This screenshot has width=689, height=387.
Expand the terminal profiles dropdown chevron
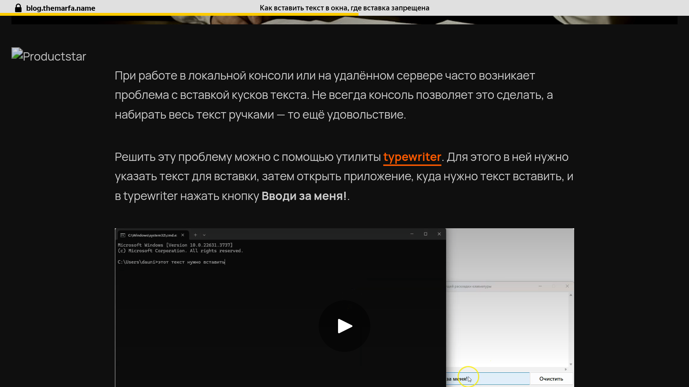click(x=204, y=235)
